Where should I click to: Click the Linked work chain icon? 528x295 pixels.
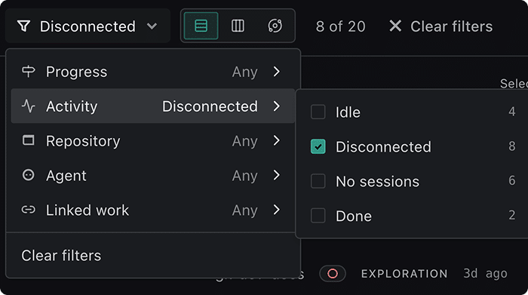tap(29, 210)
